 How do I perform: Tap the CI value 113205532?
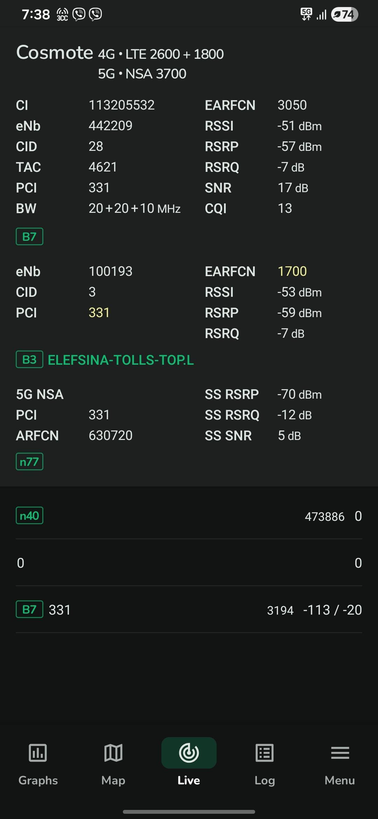[x=121, y=105]
